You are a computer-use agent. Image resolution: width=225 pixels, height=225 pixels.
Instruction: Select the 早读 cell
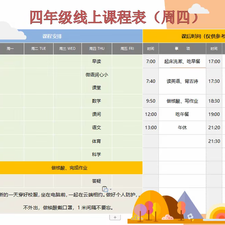(97, 61)
